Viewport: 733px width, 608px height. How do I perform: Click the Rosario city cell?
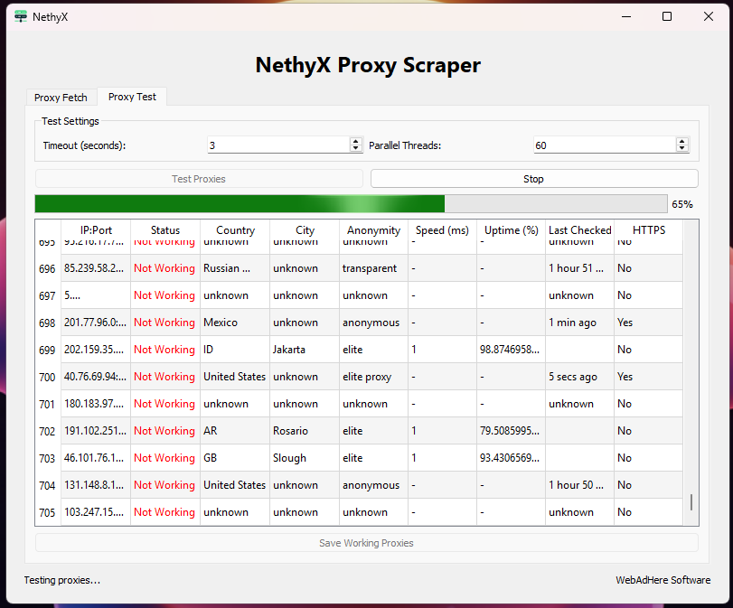coord(305,431)
